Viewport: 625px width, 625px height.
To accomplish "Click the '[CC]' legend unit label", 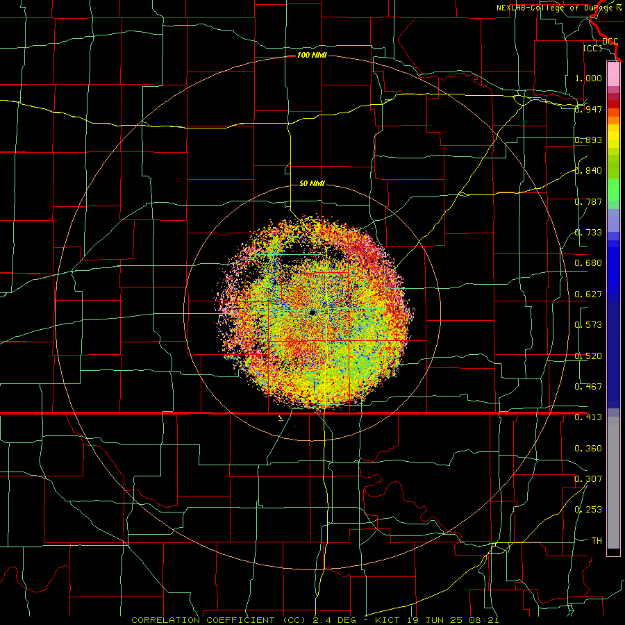I will 593,48.
